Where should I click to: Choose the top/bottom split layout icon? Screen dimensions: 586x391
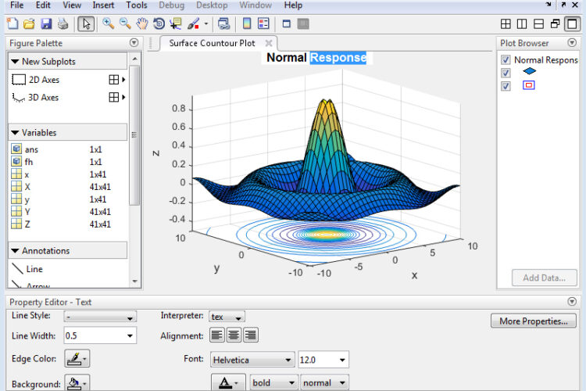click(x=538, y=24)
